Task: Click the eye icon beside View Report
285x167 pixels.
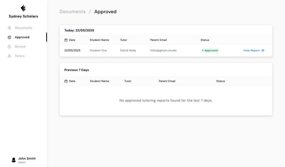Action: 263,50
